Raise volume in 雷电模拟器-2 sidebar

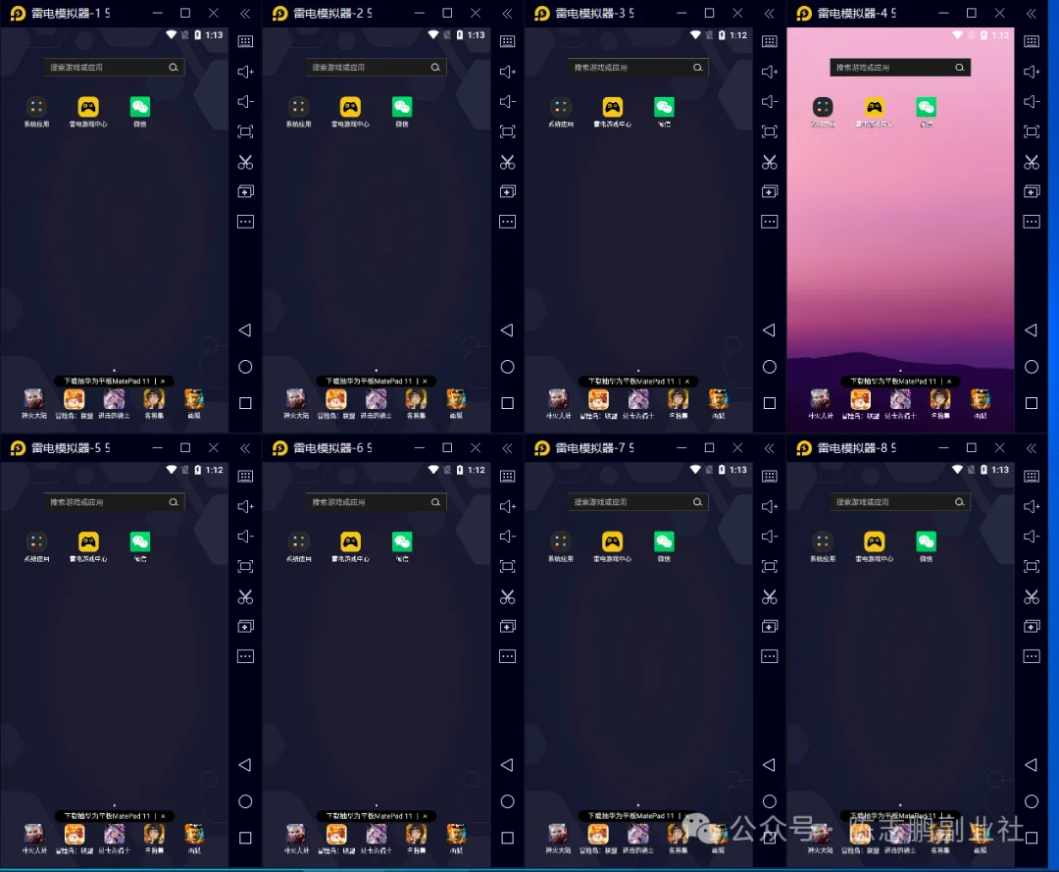pos(508,72)
